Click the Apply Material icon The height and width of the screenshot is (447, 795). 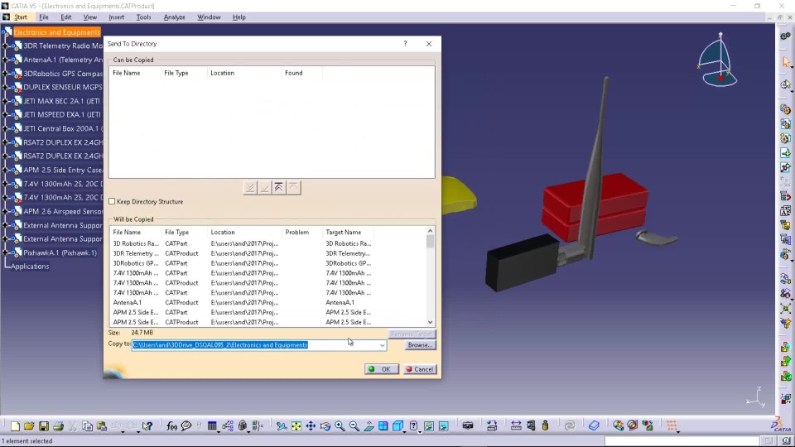pos(594,426)
